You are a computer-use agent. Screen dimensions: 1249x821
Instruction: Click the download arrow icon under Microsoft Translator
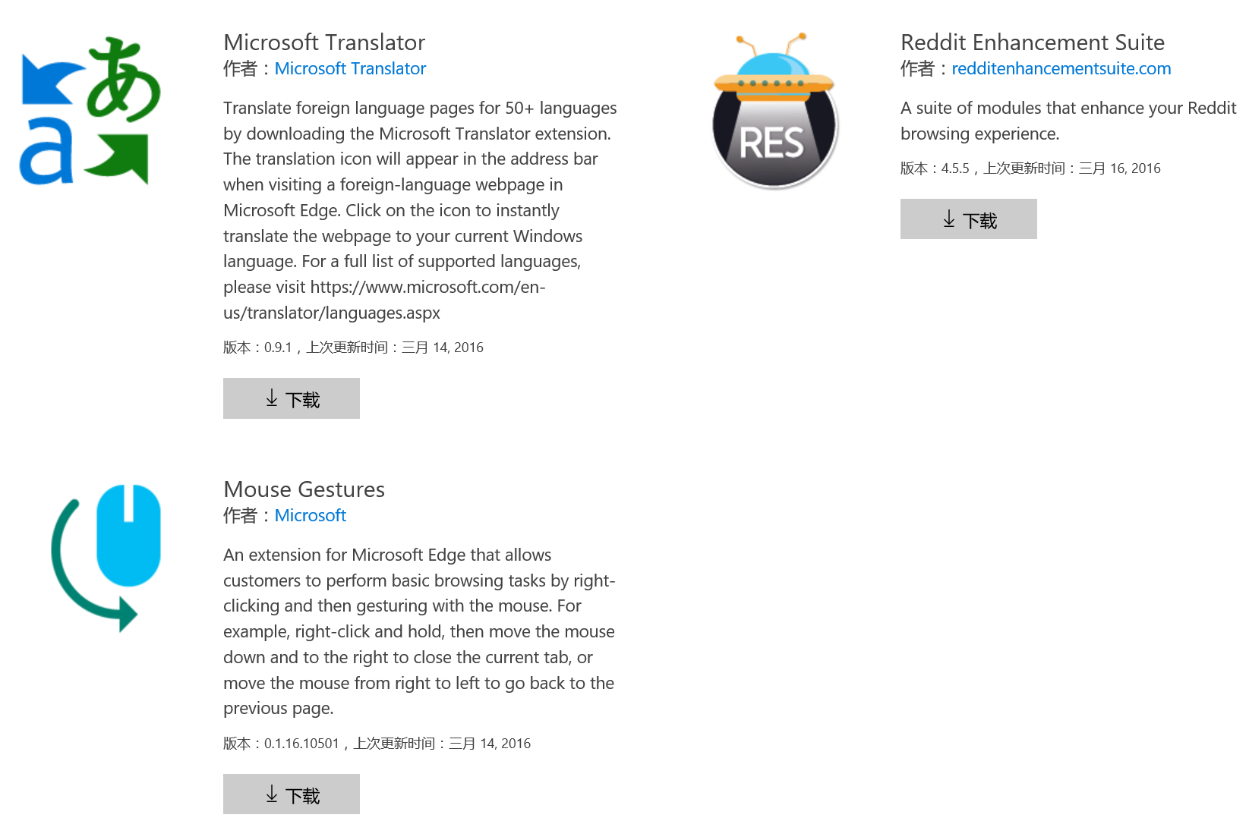271,398
